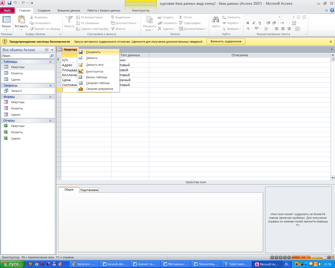
Task: Collapse the Таблицы navigation group
Action: pos(50,62)
